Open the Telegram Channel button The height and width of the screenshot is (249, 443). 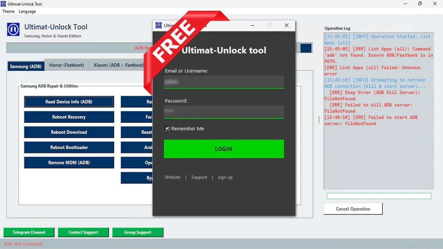tap(29, 232)
